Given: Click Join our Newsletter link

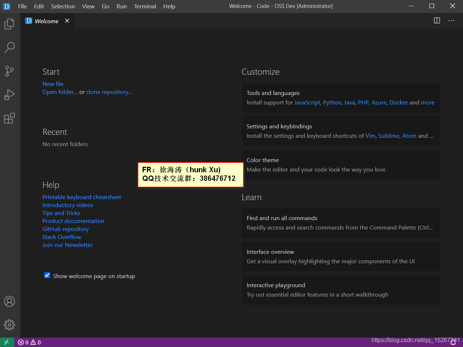Looking at the screenshot, I should [67, 245].
